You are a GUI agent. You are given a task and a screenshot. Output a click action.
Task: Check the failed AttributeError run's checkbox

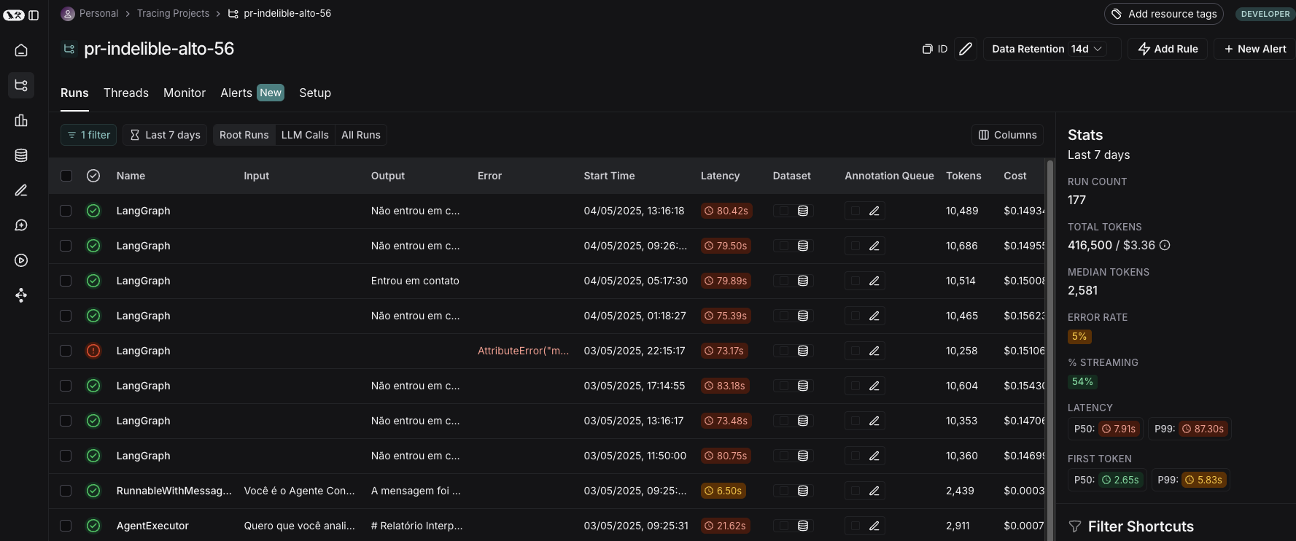click(66, 351)
